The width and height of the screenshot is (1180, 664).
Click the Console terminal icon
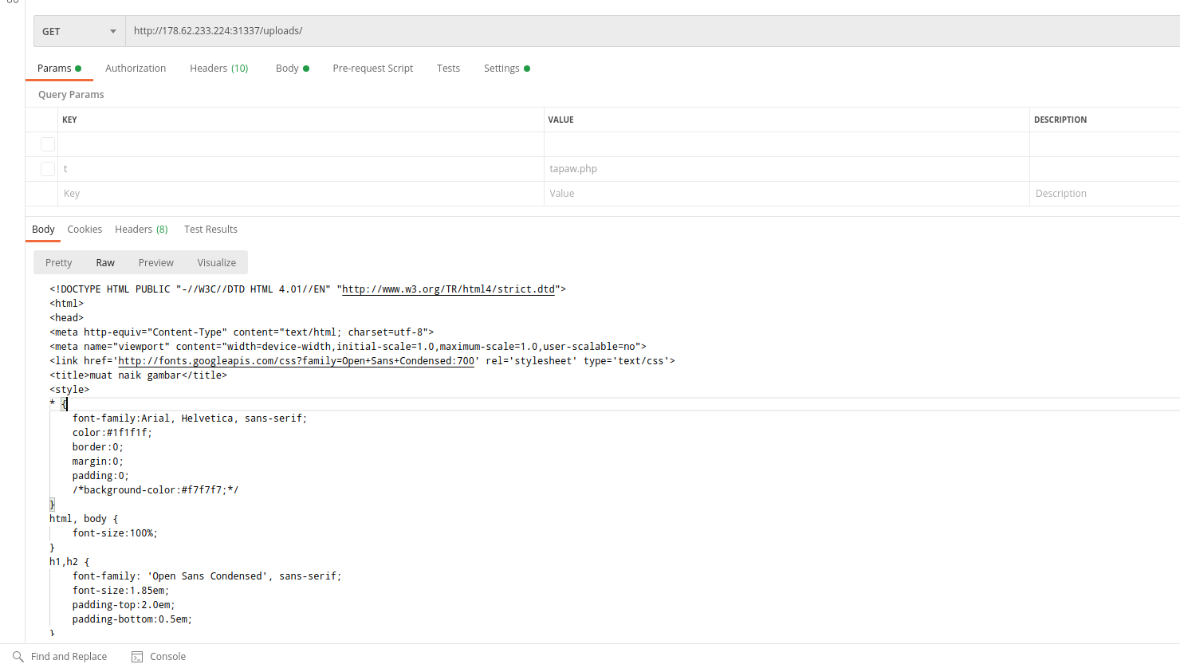click(x=137, y=657)
